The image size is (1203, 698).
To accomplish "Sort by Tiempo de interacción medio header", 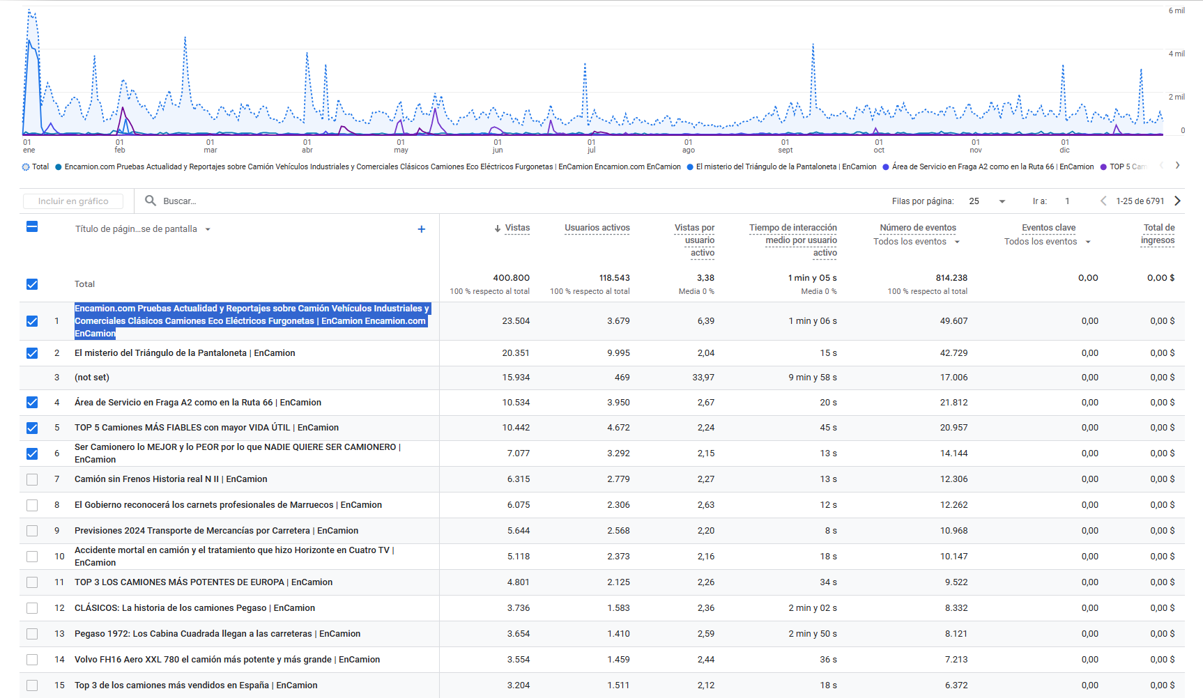I will point(793,240).
